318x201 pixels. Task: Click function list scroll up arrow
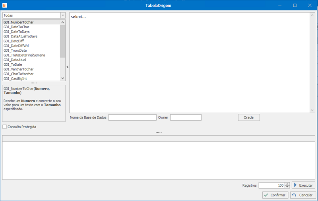pyautogui.click(x=63, y=22)
